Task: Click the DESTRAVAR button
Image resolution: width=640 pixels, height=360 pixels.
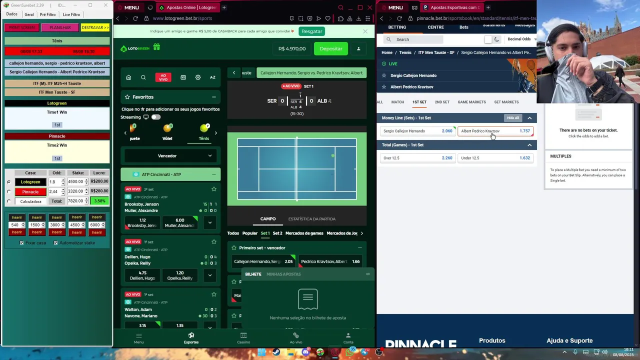Action: [x=95, y=27]
